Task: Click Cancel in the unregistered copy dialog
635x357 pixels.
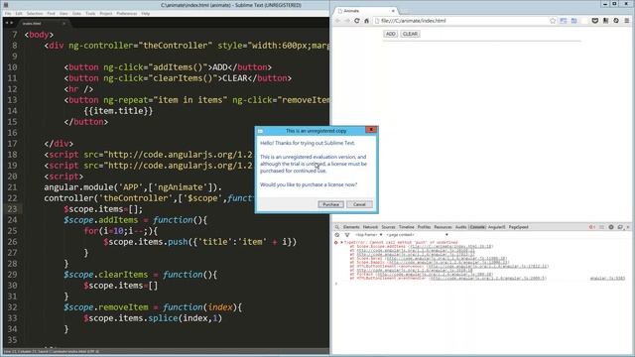Action: tap(359, 204)
